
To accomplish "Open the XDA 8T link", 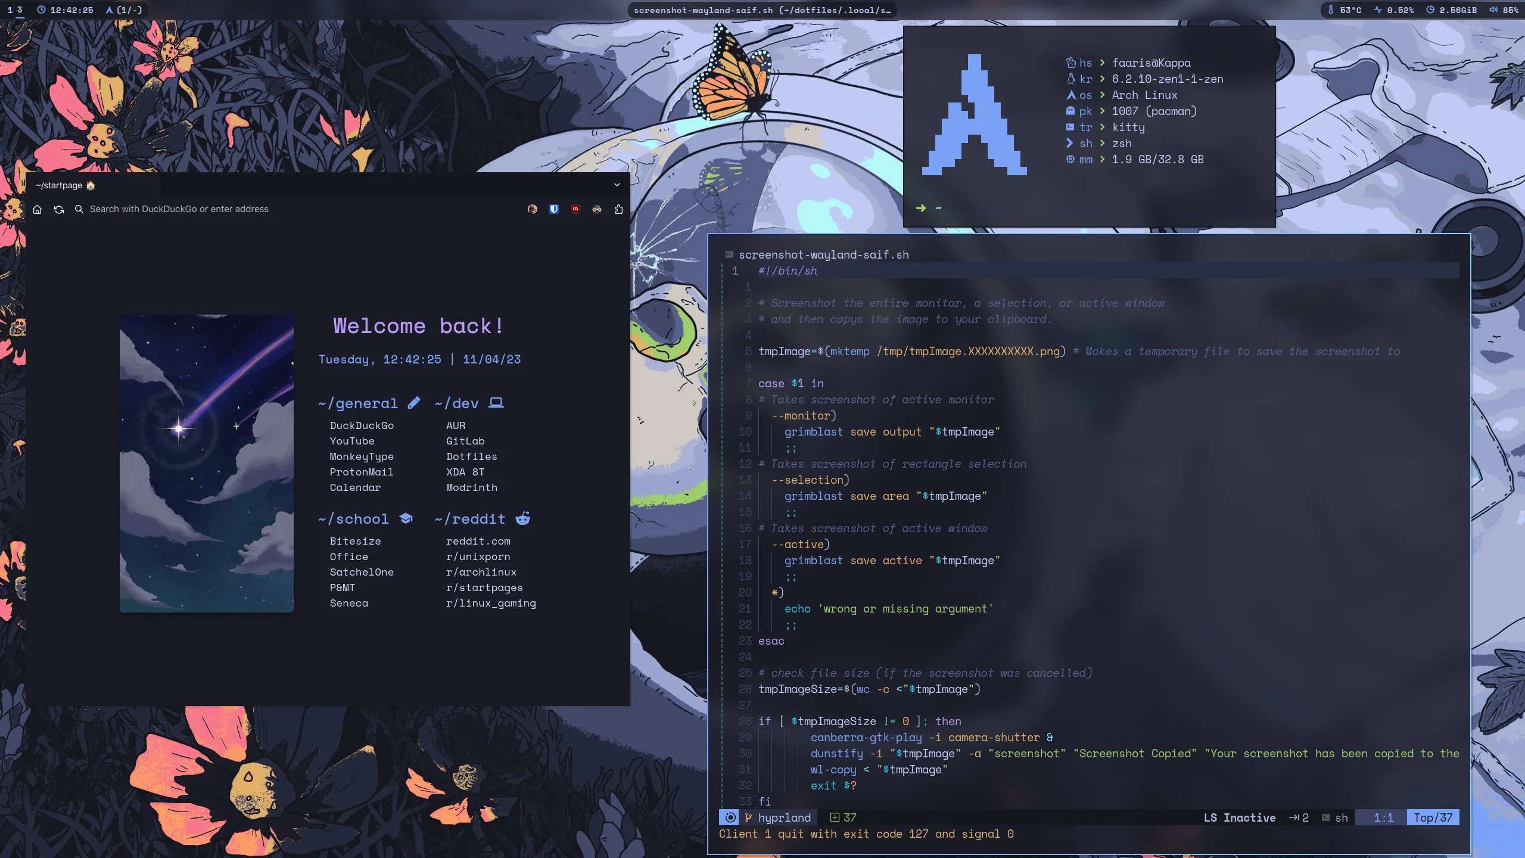I will [x=465, y=472].
